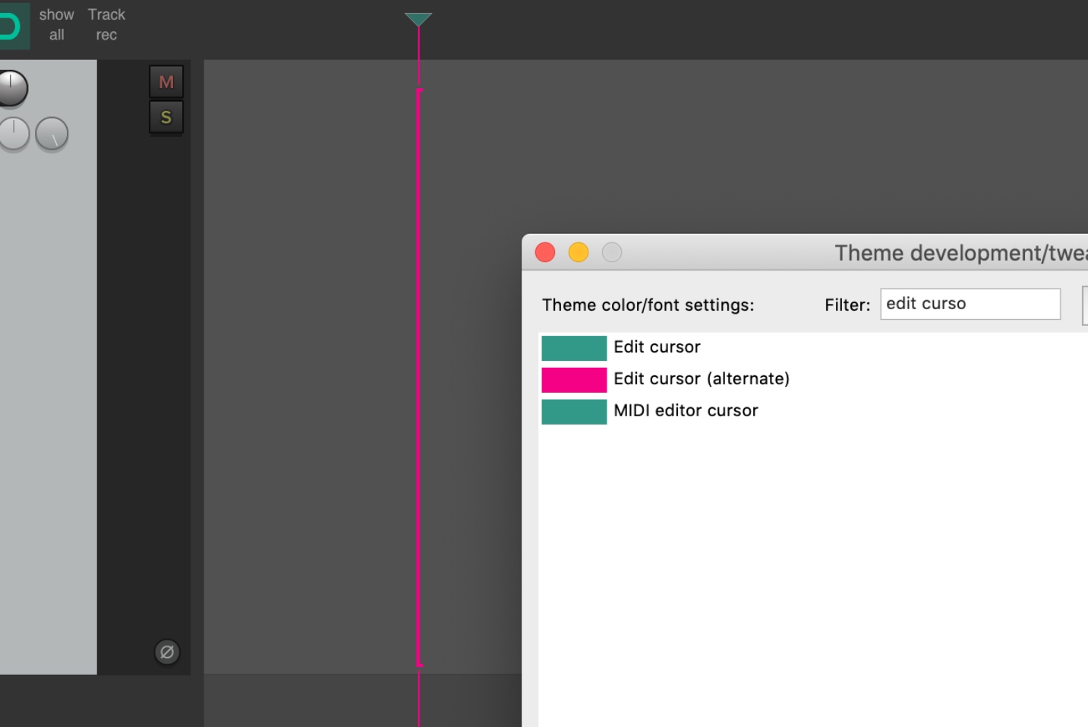Click the 'Track rec' toolbar item
This screenshot has width=1088, height=727.
(106, 24)
